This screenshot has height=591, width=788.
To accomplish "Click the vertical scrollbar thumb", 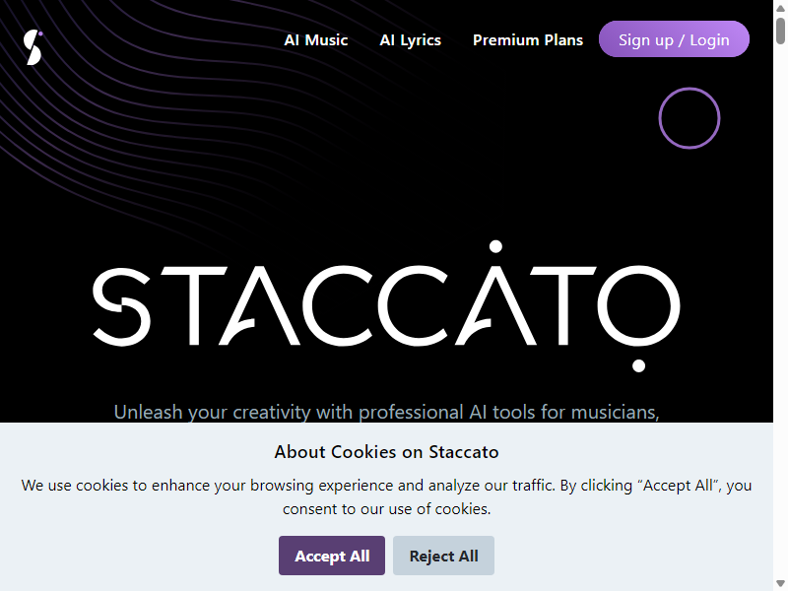I will pyautogui.click(x=780, y=31).
